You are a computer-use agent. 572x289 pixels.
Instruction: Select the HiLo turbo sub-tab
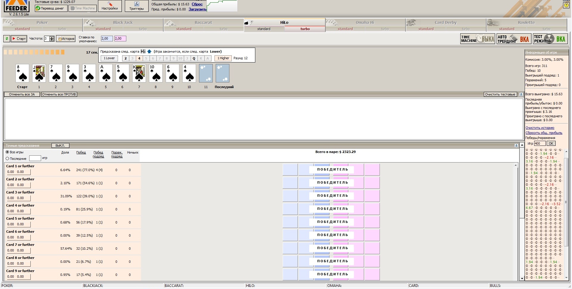[305, 29]
